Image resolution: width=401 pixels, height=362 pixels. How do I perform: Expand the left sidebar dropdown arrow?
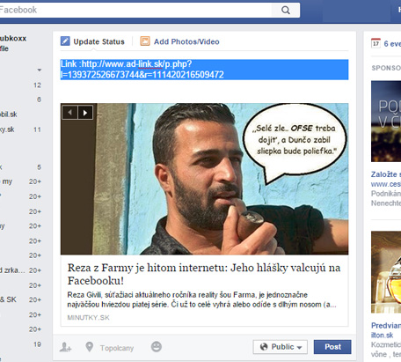(40, 70)
